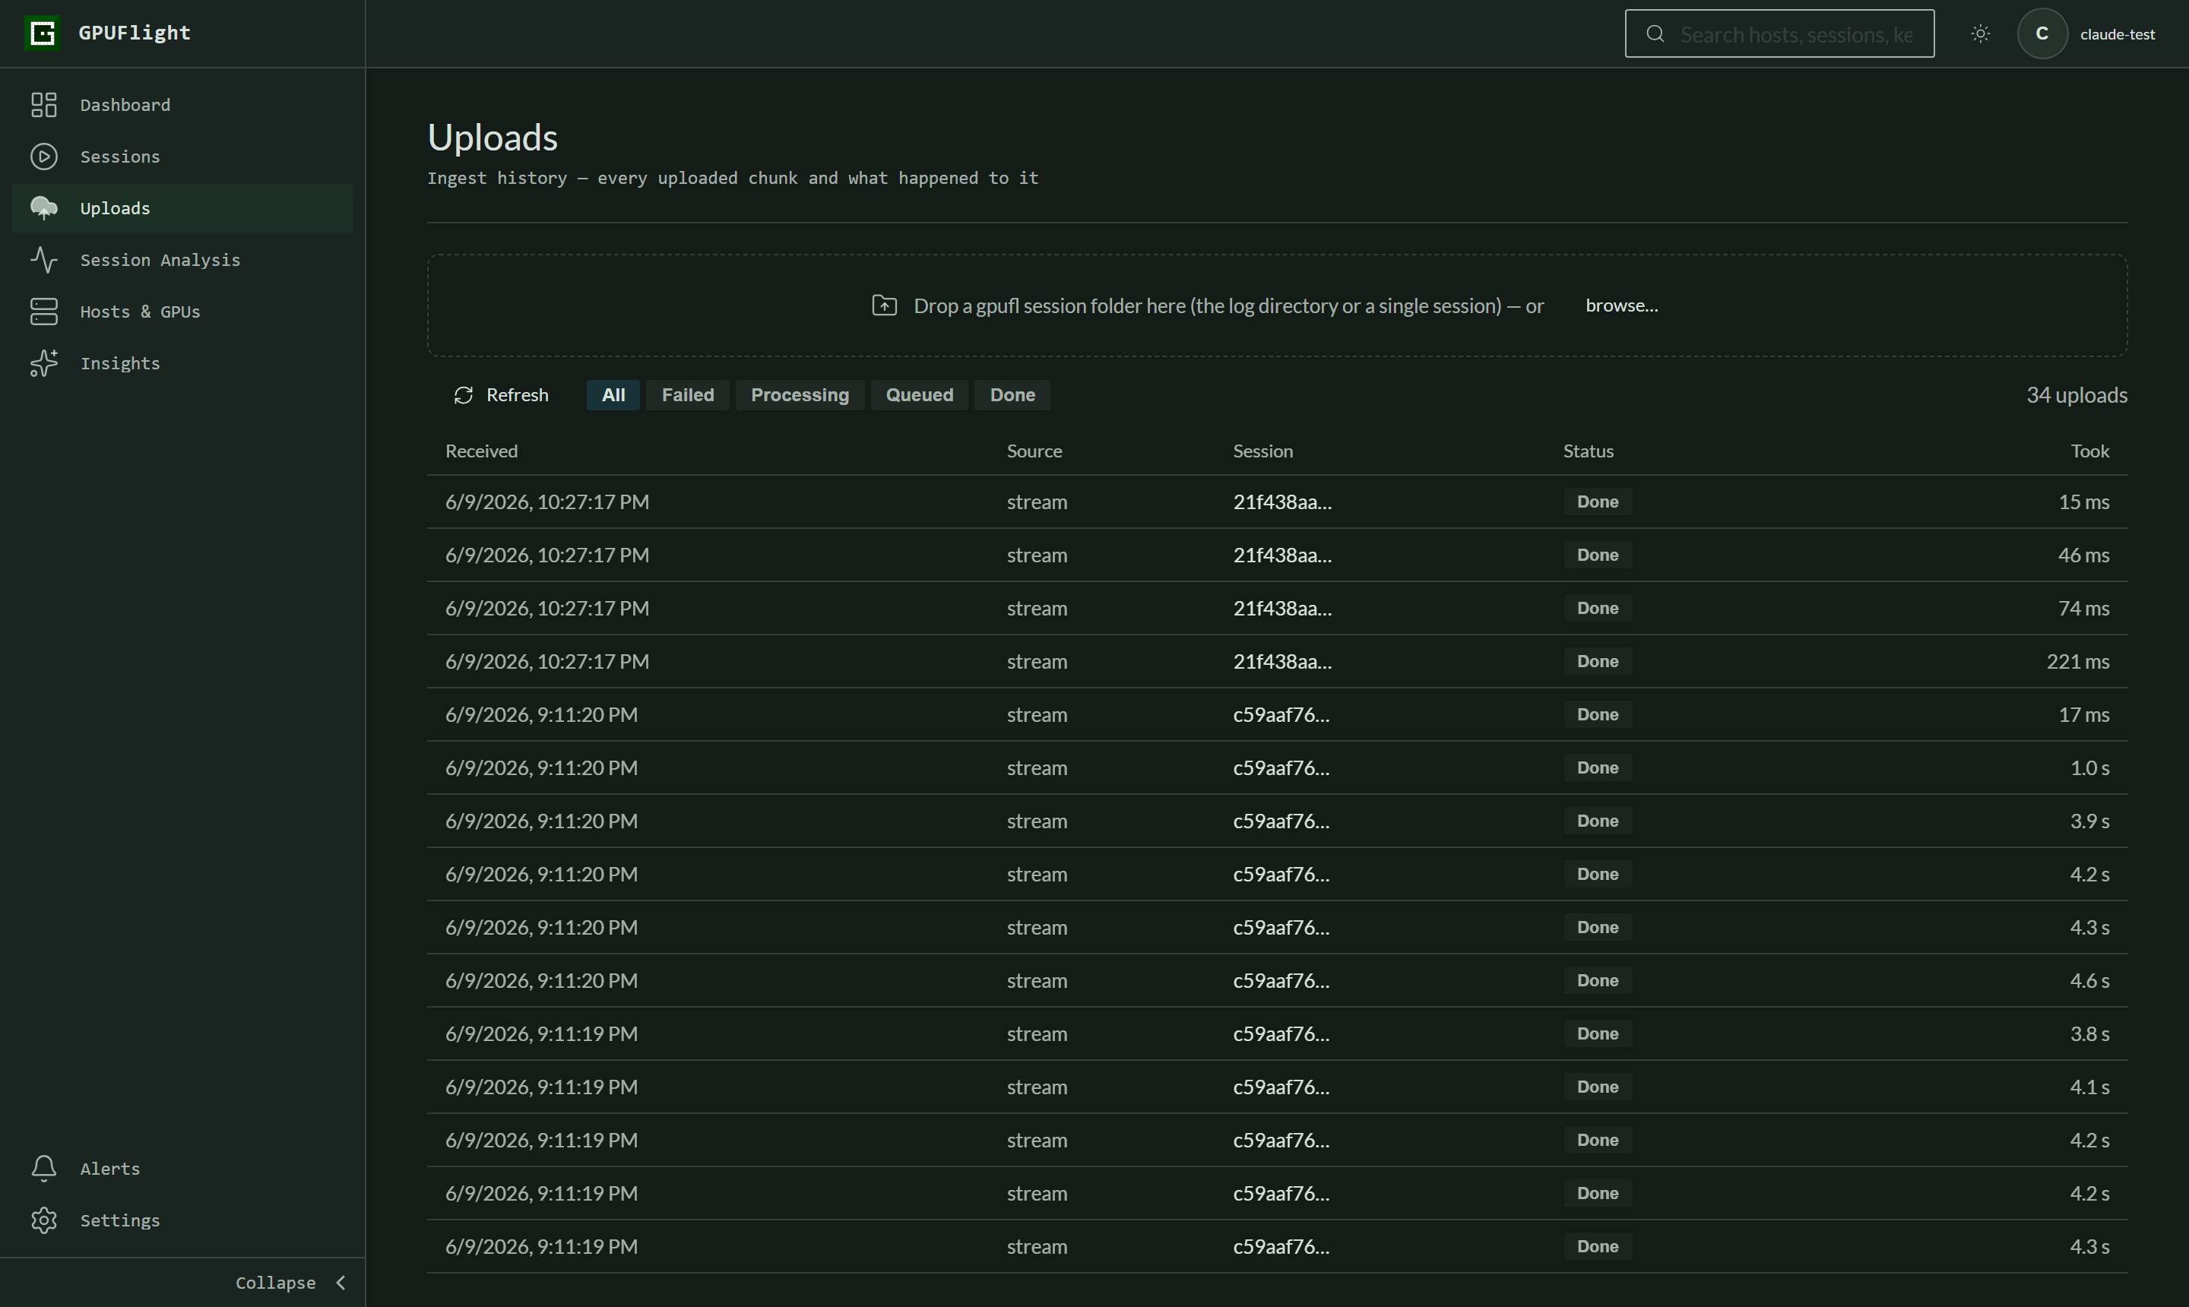Image resolution: width=2189 pixels, height=1307 pixels.
Task: Click the search magnifier icon
Action: pyautogui.click(x=1655, y=34)
